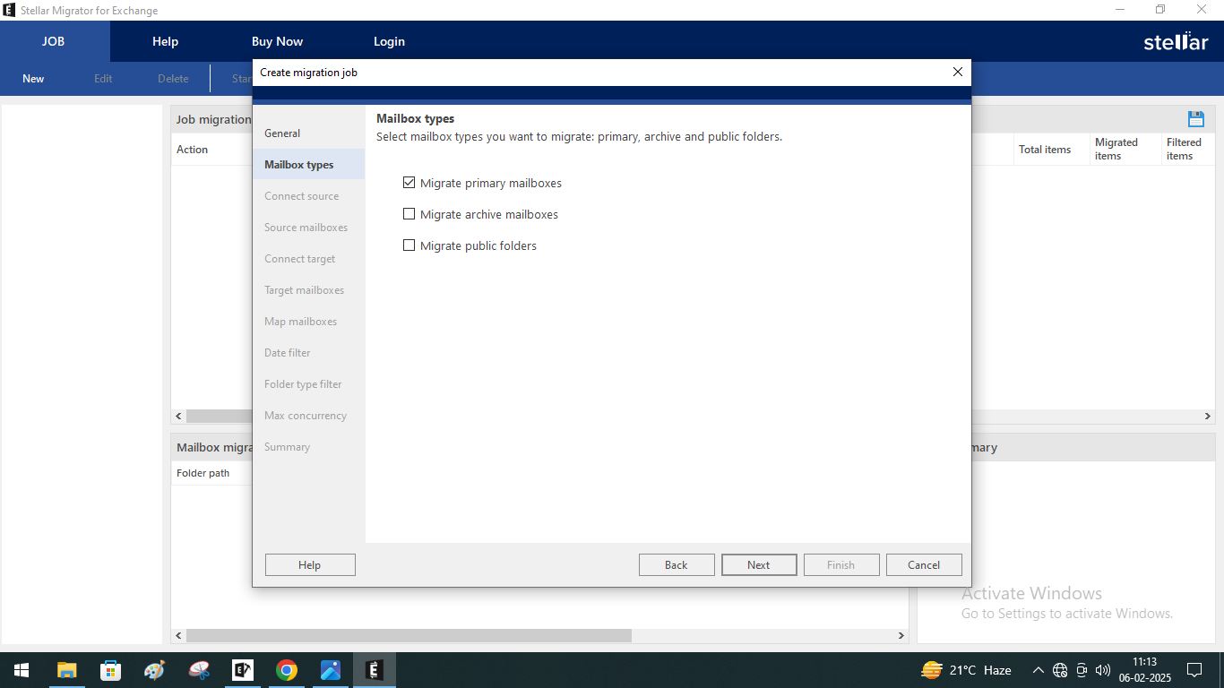Select the Date filter wizard step
Screen dimensions: 1224x688
point(308,353)
